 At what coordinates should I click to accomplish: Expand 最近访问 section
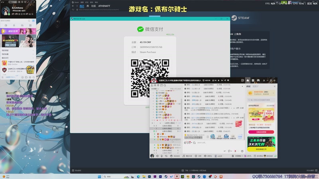click(18, 58)
